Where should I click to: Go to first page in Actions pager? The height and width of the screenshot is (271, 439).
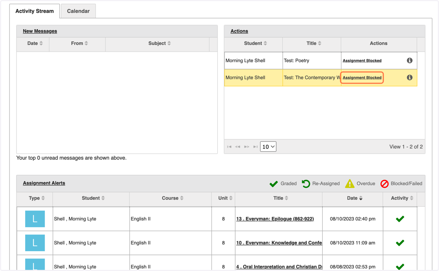coord(229,147)
